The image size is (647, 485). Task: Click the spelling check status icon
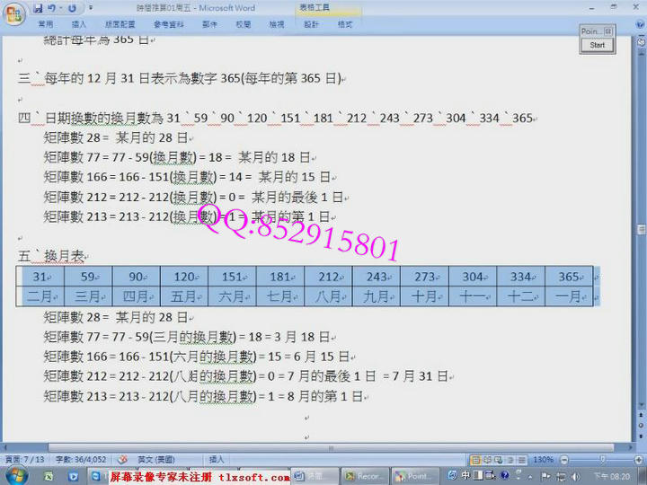click(x=122, y=459)
